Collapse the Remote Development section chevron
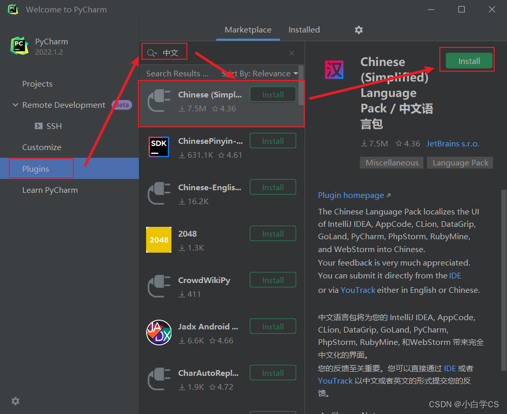This screenshot has height=414, width=507. (x=15, y=105)
